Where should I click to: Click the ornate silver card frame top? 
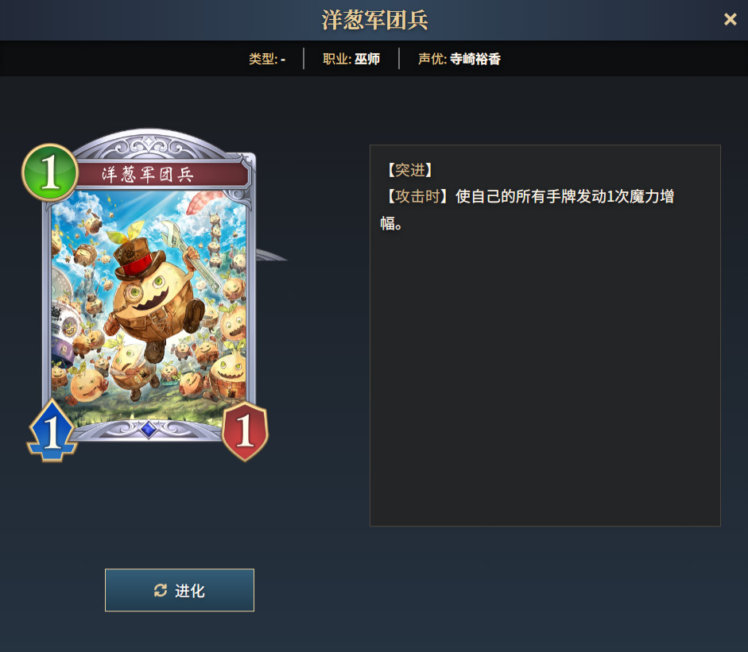pyautogui.click(x=149, y=144)
